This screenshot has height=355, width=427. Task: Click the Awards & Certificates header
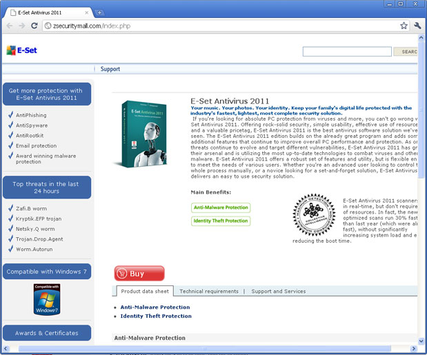47,333
